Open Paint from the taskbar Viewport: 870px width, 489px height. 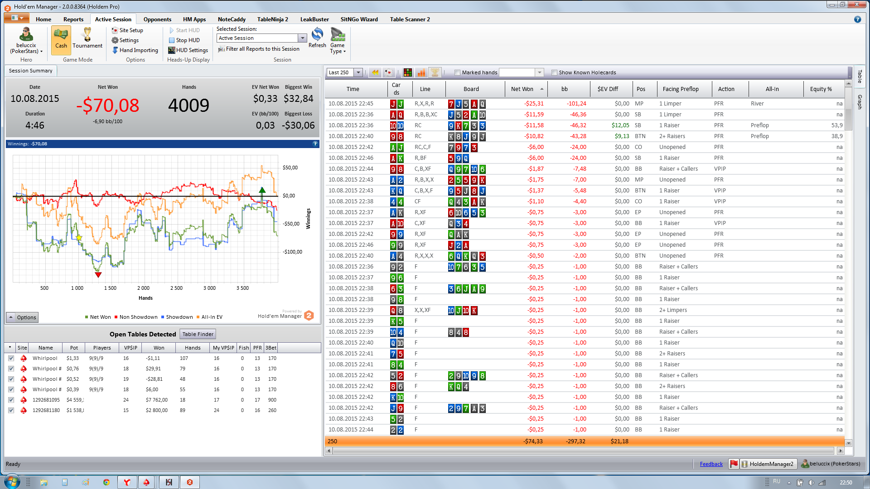point(86,482)
